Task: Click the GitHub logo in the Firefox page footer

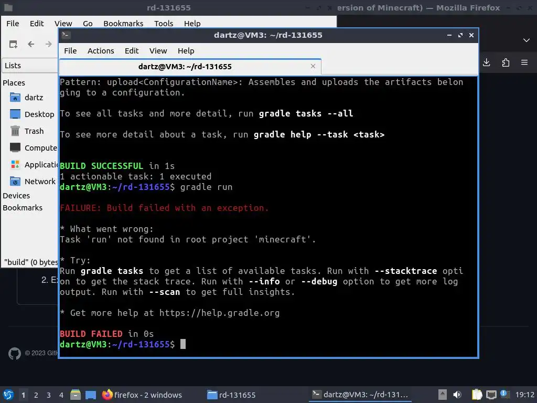Action: point(14,353)
